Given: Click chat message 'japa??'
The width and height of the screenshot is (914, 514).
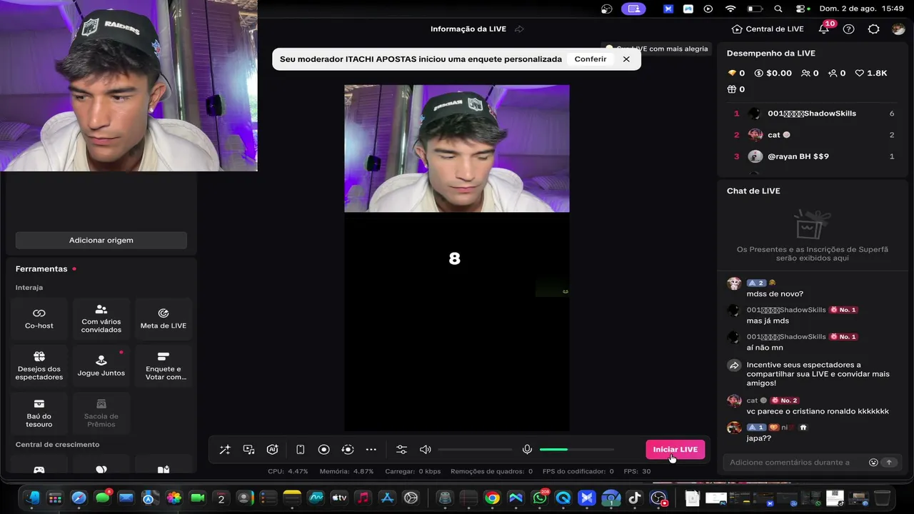Looking at the screenshot, I should coord(759,438).
